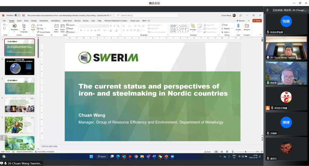Image resolution: width=309 pixels, height=166 pixels.
Task: Toggle Underline formatting
Action: click(88, 30)
